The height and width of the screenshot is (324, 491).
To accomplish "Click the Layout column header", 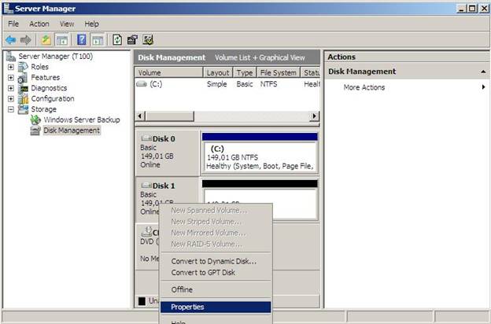I will (x=218, y=72).
